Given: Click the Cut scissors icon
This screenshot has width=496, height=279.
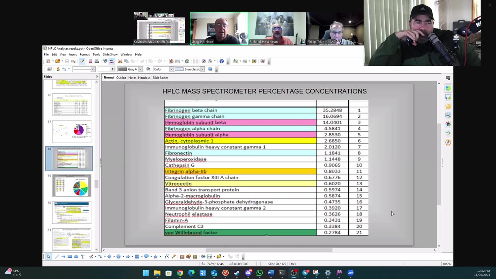Looking at the screenshot, I should pos(120,61).
